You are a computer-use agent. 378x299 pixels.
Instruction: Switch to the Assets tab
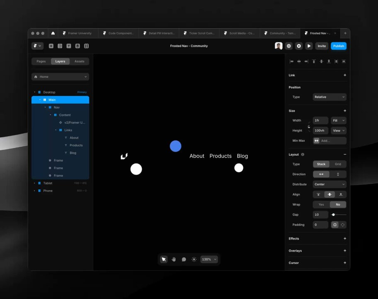pos(79,61)
